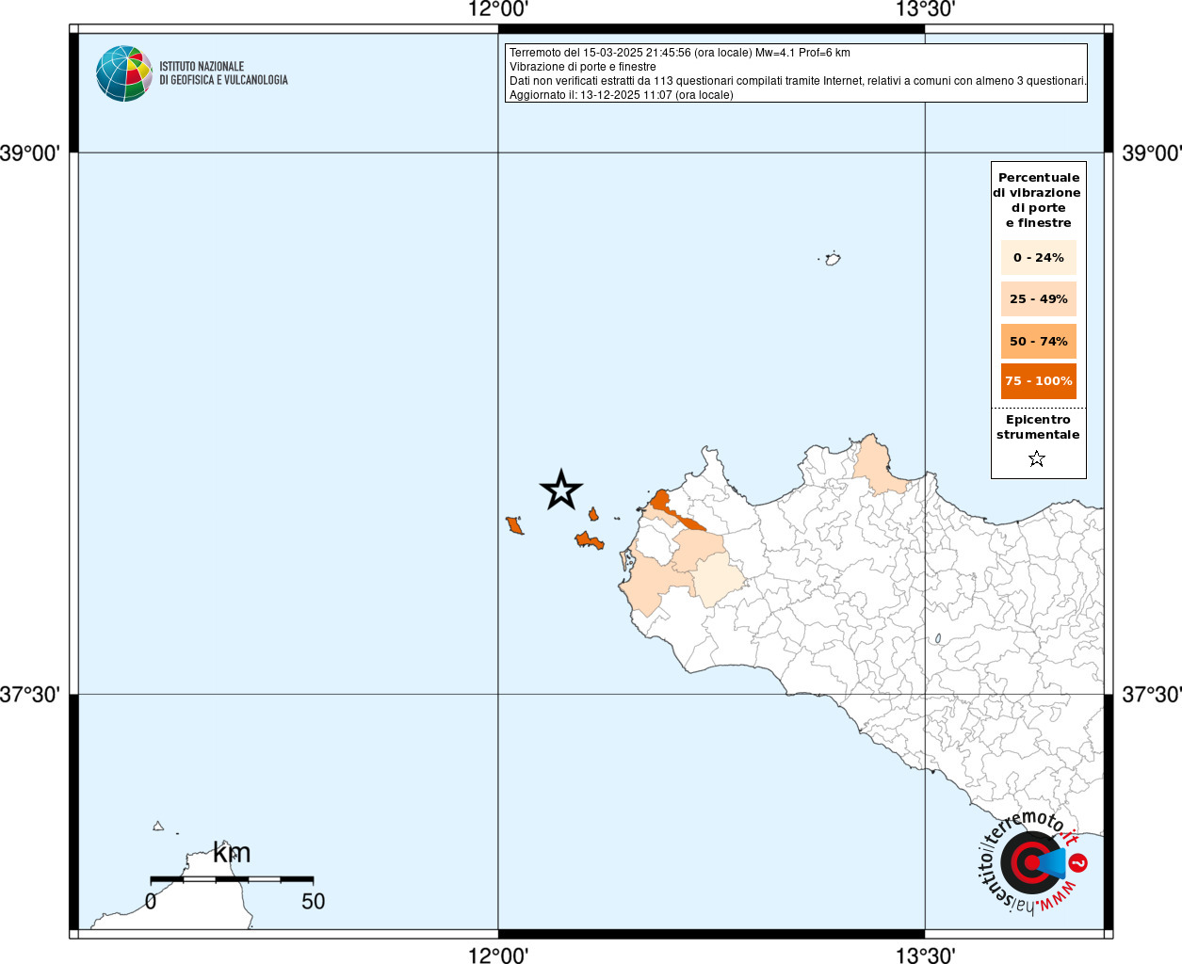Select the 0 - 24% legend swatch

1038,258
